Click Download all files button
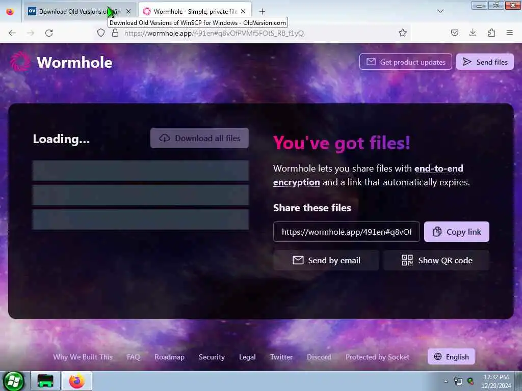This screenshot has height=391, width=522. [199, 138]
